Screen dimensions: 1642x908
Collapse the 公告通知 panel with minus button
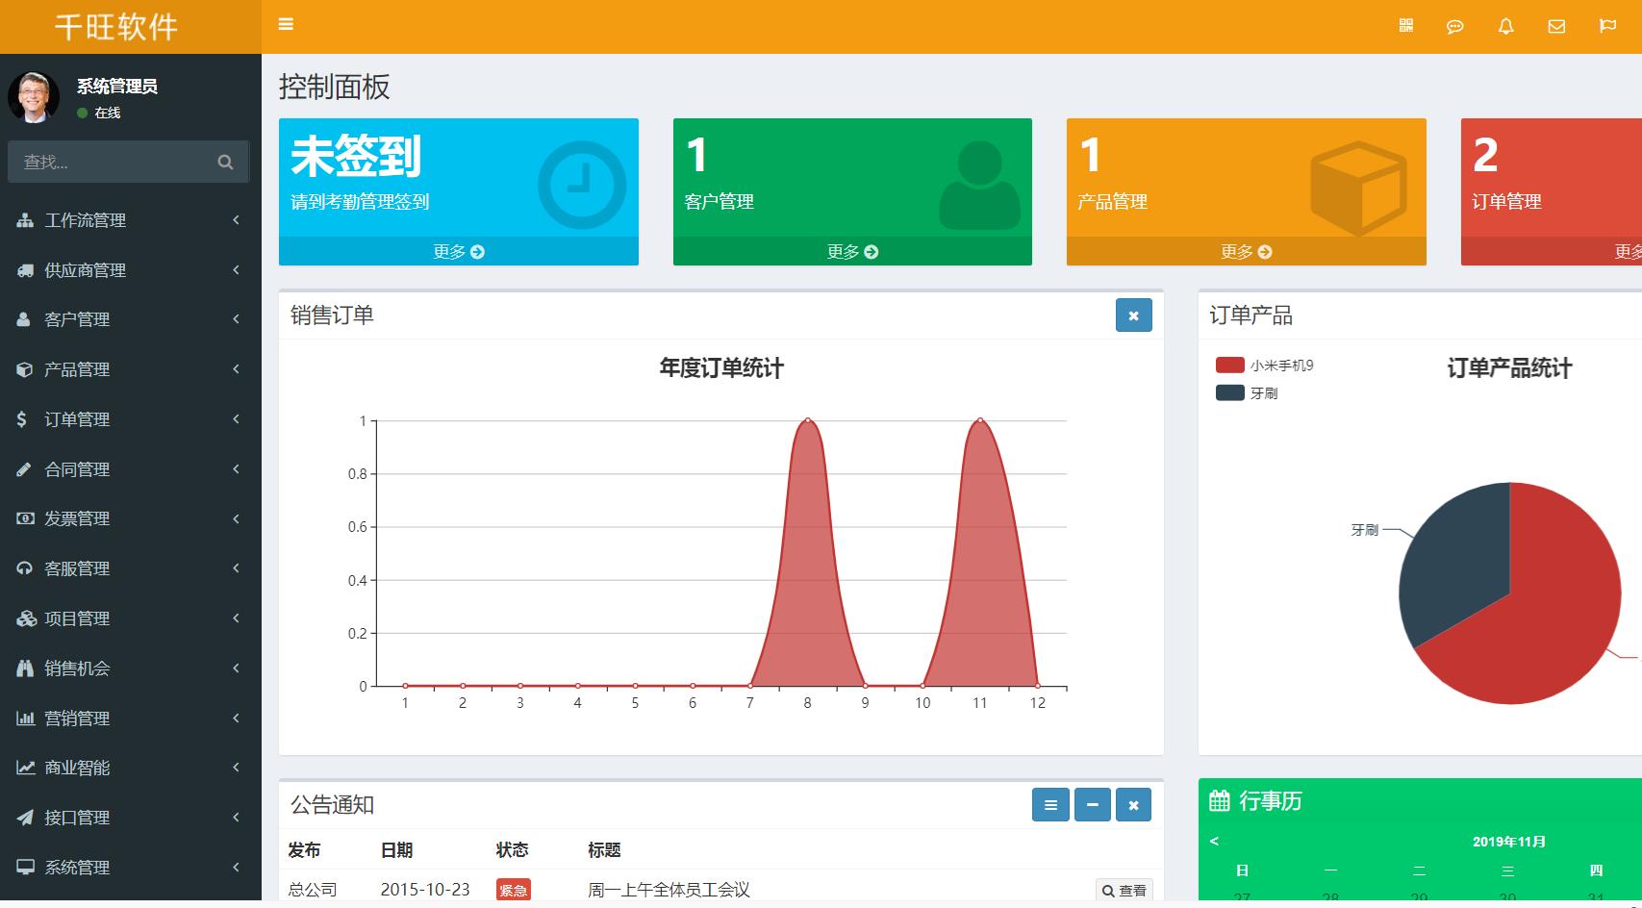[1093, 805]
